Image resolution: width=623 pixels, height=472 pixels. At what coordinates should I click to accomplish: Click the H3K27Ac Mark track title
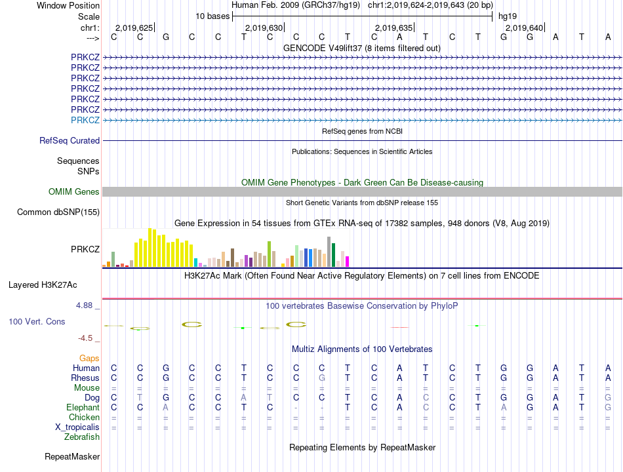(362, 276)
